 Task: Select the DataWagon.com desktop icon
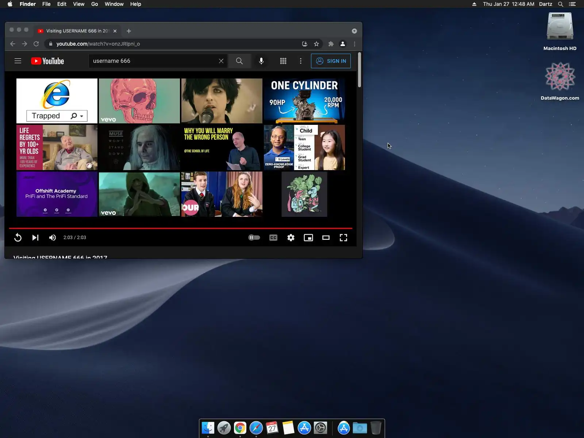(x=560, y=81)
